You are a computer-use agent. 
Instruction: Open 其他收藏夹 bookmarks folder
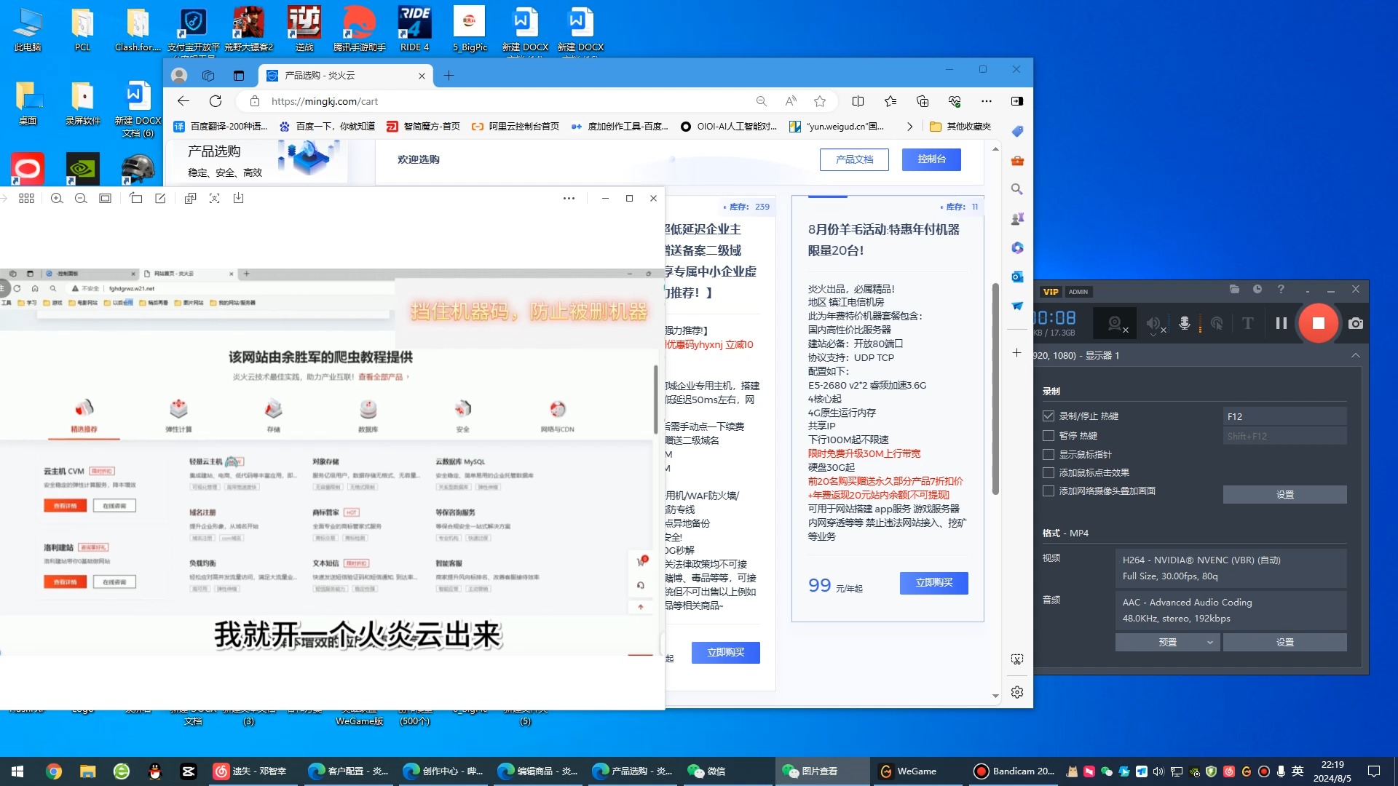(960, 127)
